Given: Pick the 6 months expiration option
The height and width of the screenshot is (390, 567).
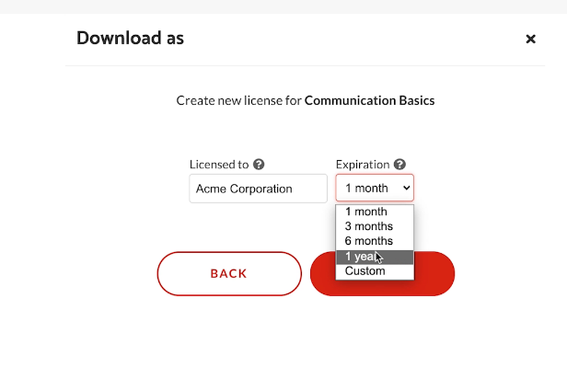Looking at the screenshot, I should [x=369, y=241].
